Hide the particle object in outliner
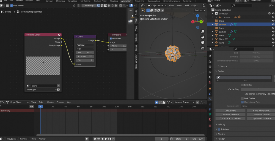The width and height of the screenshot is (275, 141). point(273,32)
